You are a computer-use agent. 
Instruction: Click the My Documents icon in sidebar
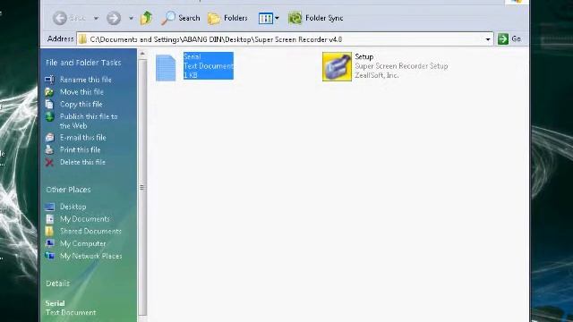[49, 219]
